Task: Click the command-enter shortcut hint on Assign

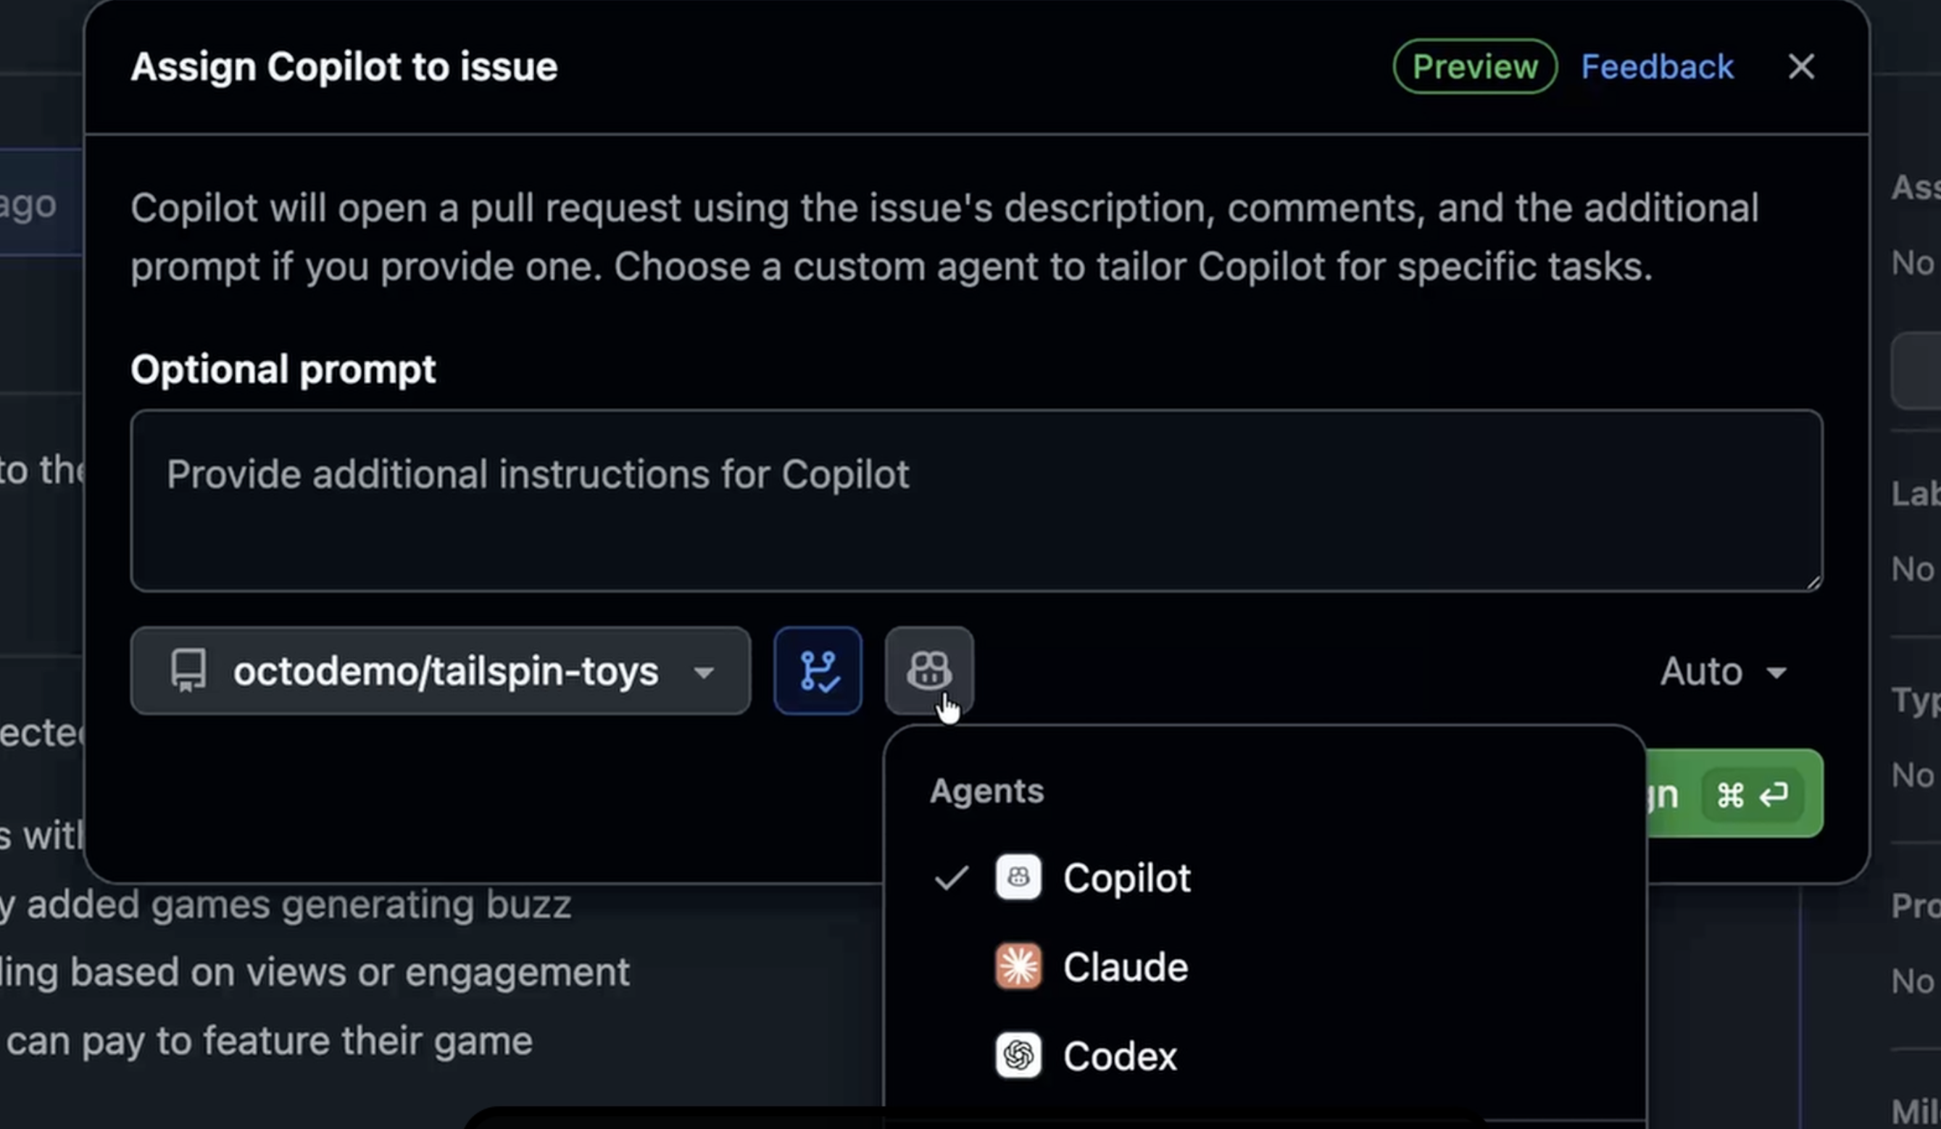Action: tap(1752, 794)
